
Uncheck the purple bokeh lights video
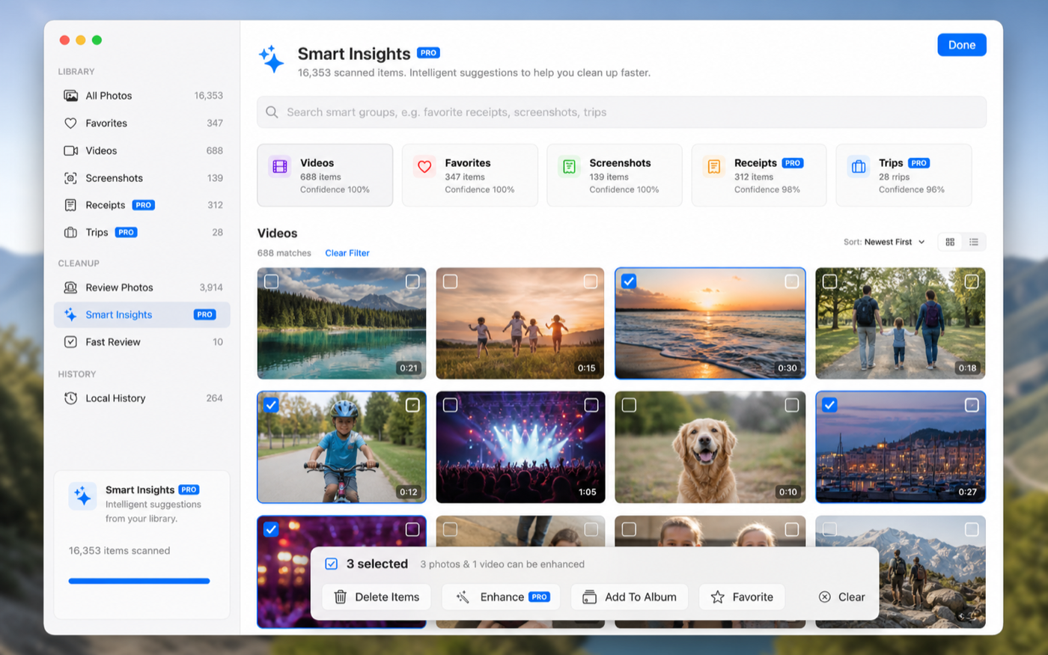pyautogui.click(x=271, y=529)
